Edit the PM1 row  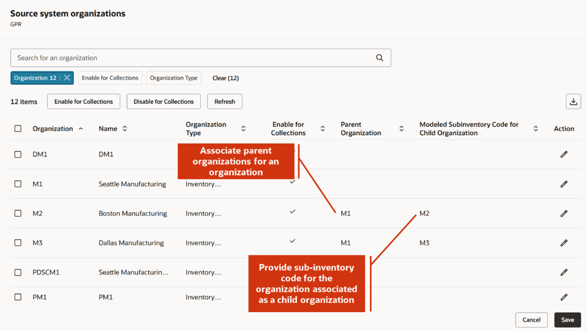(564, 297)
